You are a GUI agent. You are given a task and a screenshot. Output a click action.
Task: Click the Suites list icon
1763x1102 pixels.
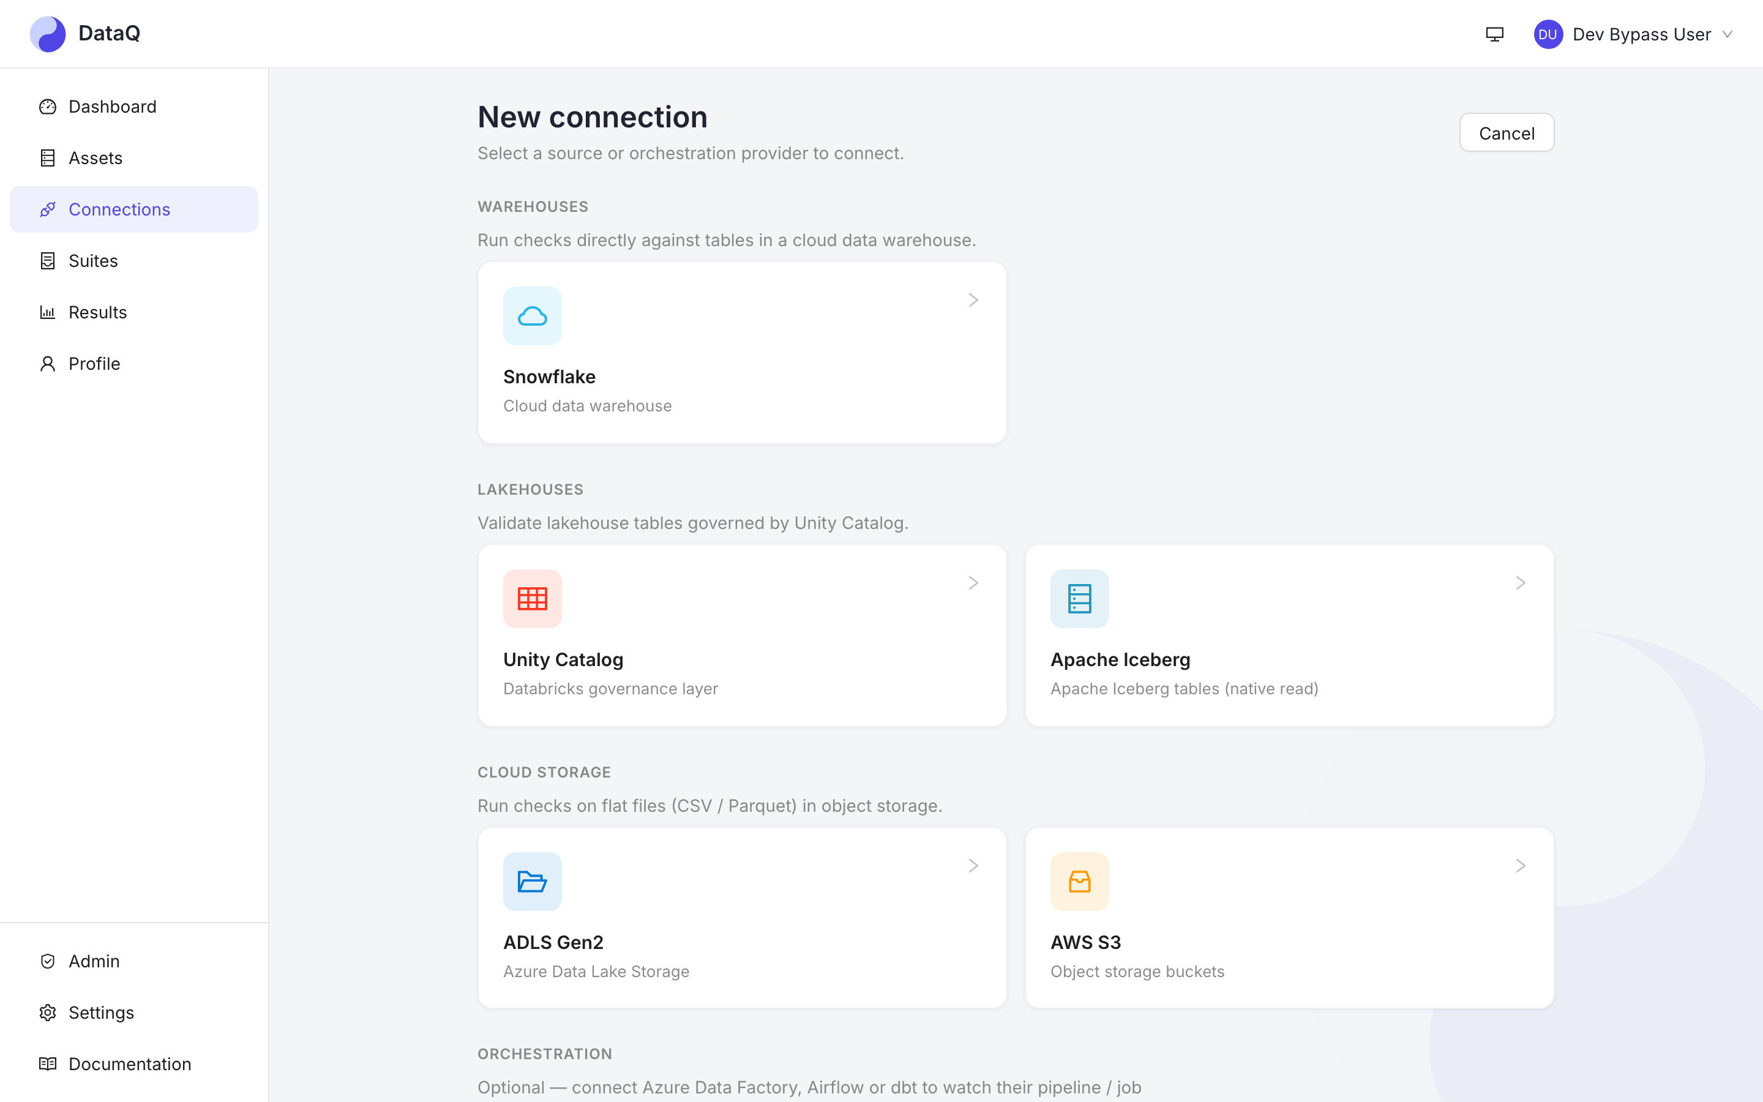point(47,261)
